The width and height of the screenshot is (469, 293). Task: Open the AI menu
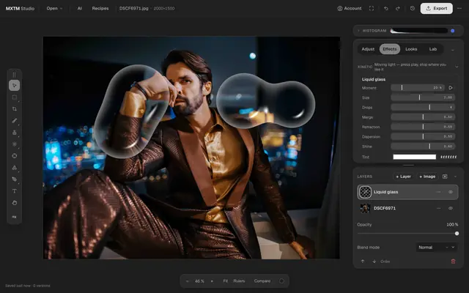coord(80,8)
